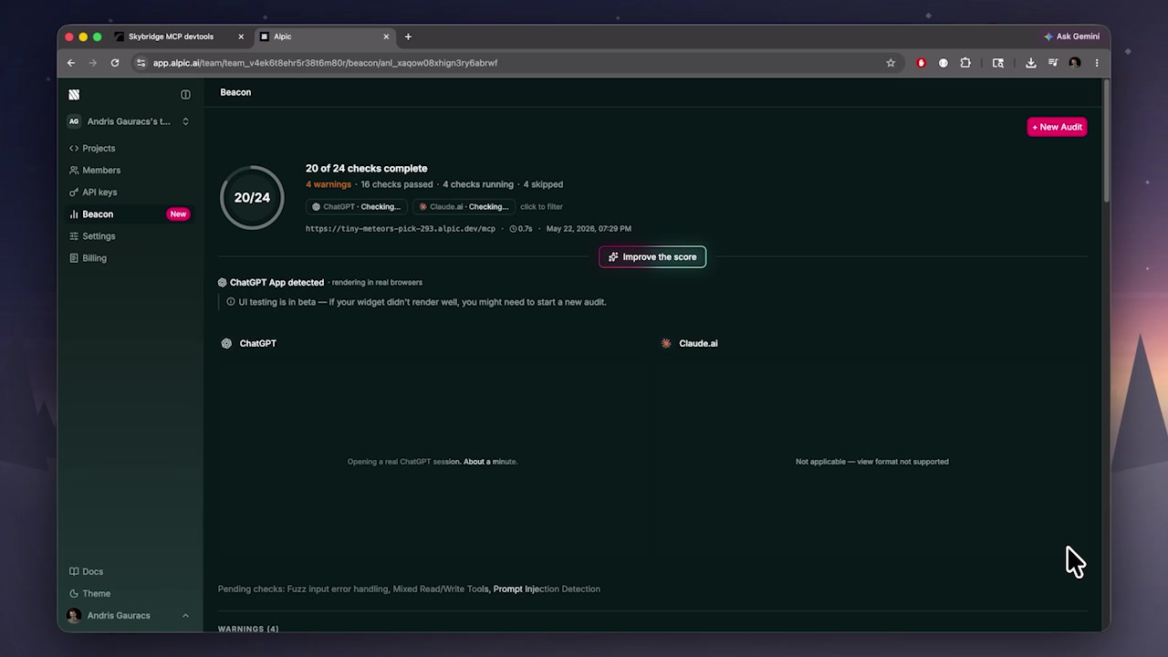
Task: Click the ChatGPT App detected icon
Action: 222,283
